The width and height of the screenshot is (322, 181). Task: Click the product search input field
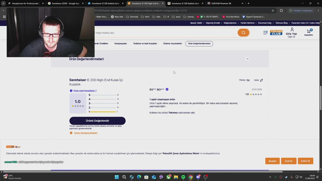166,33
